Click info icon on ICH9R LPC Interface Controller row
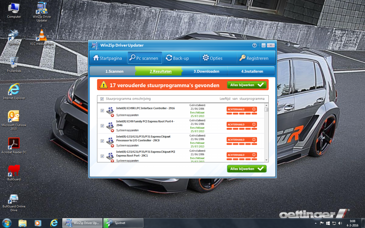This screenshot has width=365, height=228. point(254,109)
